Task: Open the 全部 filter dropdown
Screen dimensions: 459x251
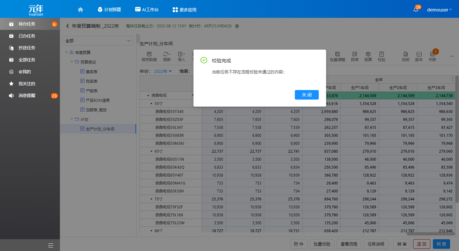Action: coord(98,41)
